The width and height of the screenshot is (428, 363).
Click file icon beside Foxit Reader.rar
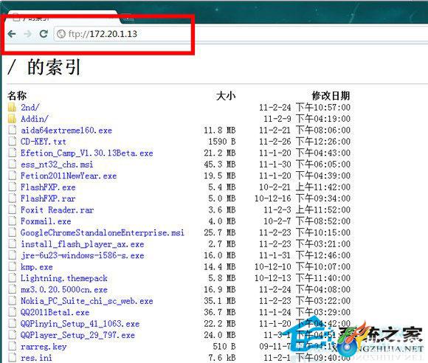tap(12, 210)
